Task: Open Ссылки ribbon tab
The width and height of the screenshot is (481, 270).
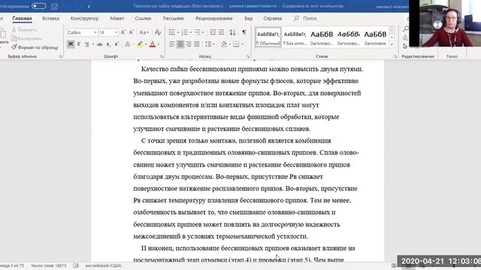Action: (x=143, y=18)
